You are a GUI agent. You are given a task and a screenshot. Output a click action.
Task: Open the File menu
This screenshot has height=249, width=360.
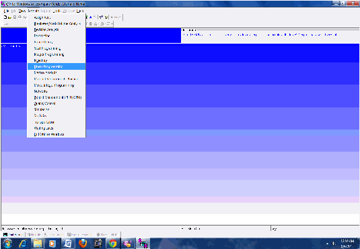pos(6,11)
